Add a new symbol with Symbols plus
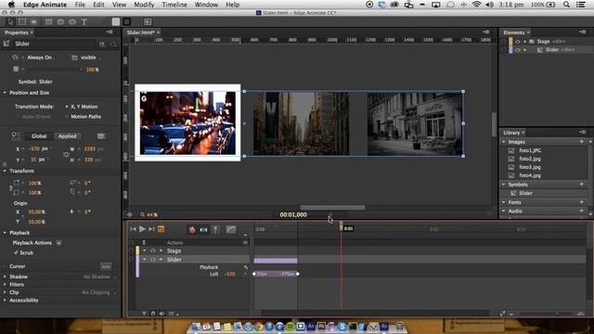This screenshot has width=594, height=334. click(x=582, y=184)
